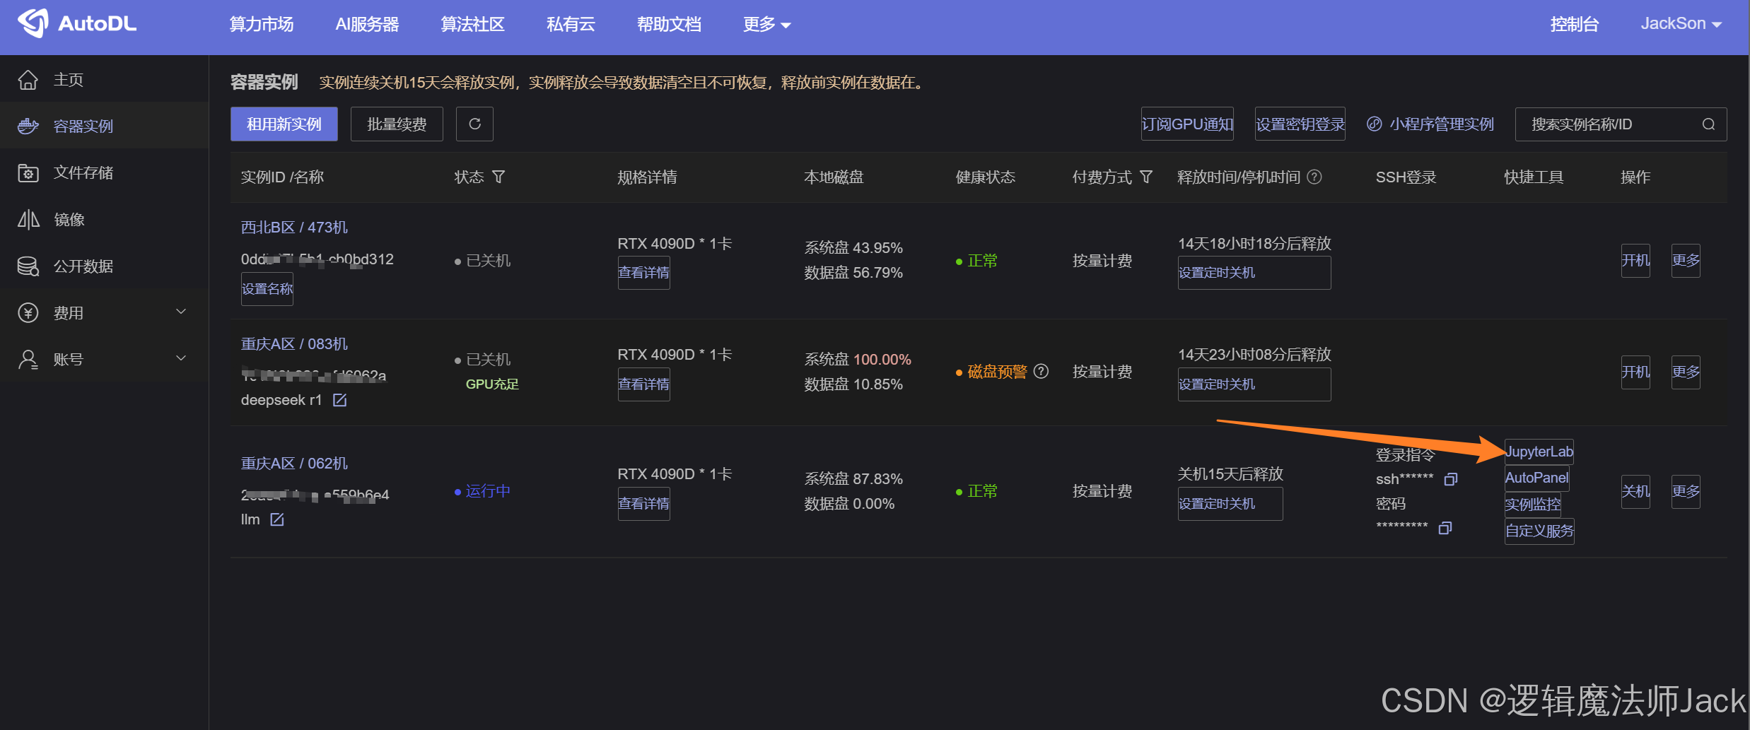The image size is (1750, 730).
Task: View 查看详情 for 西北B区 / 473机
Action: pos(643,273)
